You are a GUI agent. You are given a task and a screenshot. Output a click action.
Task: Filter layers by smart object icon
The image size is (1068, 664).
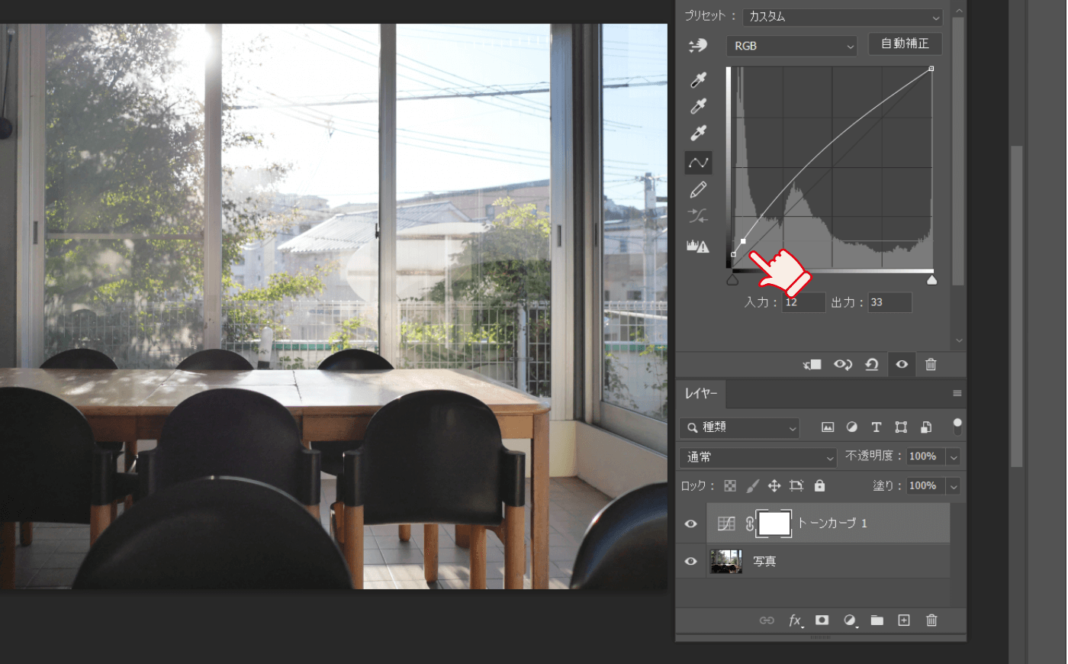point(926,427)
